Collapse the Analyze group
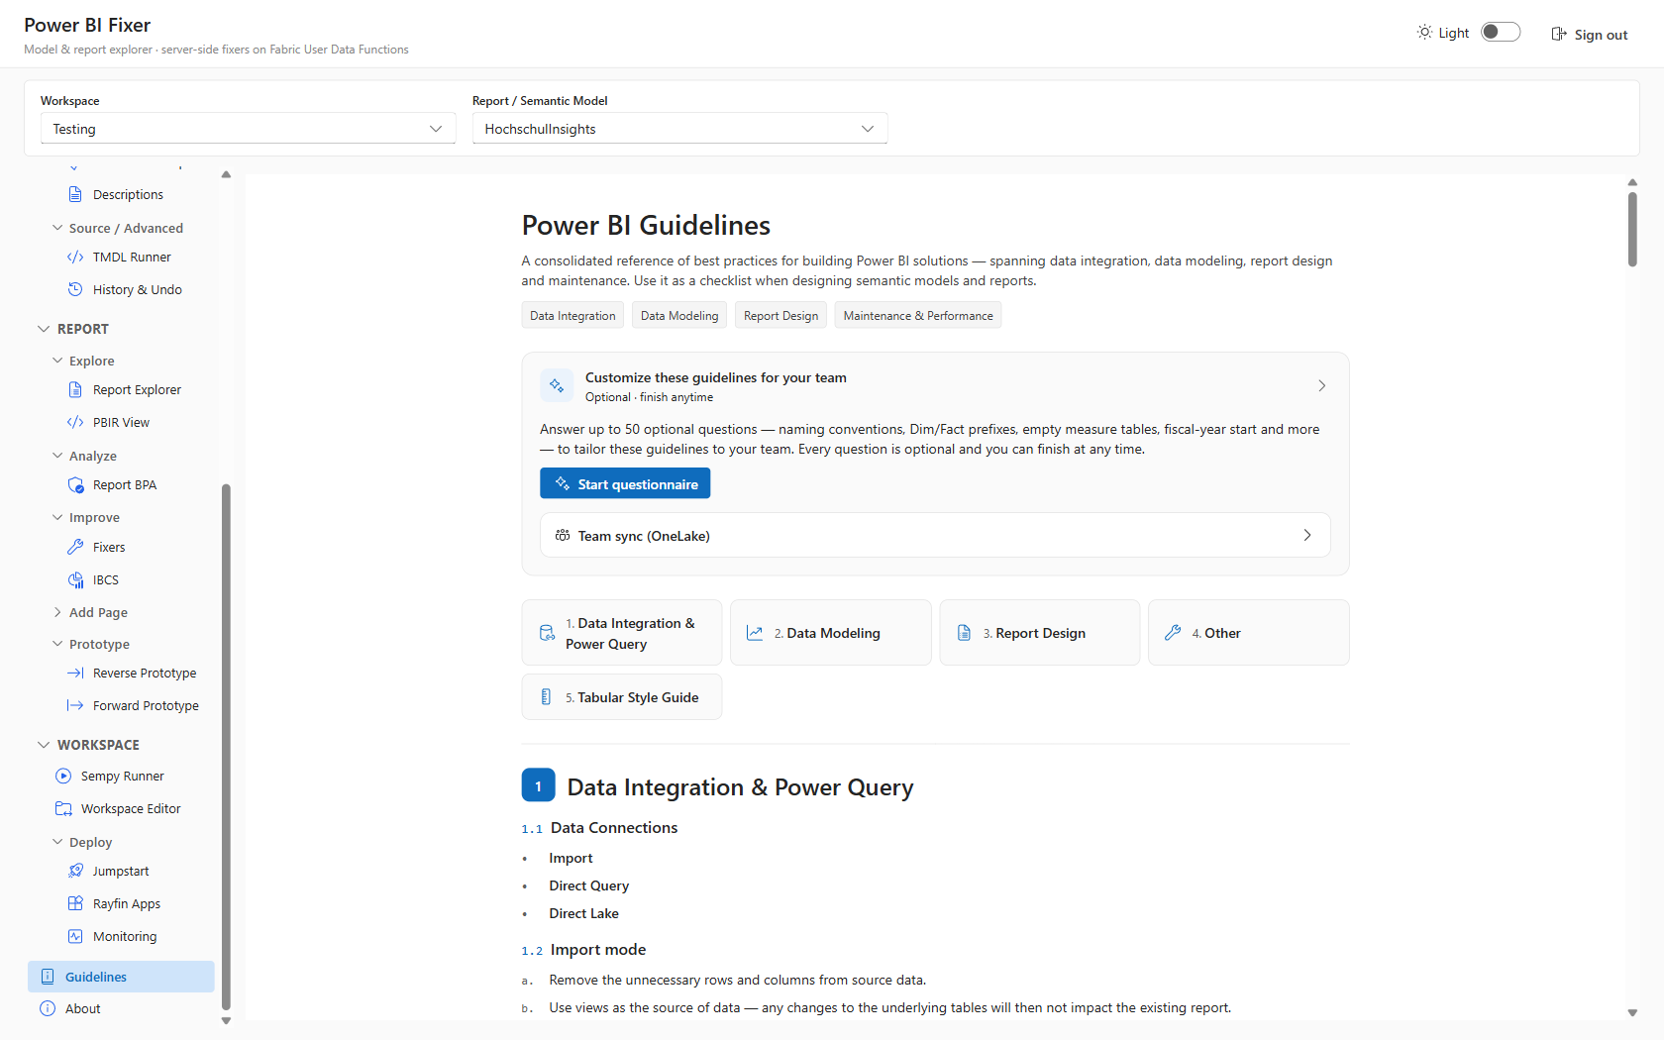1664x1040 pixels. (57, 456)
